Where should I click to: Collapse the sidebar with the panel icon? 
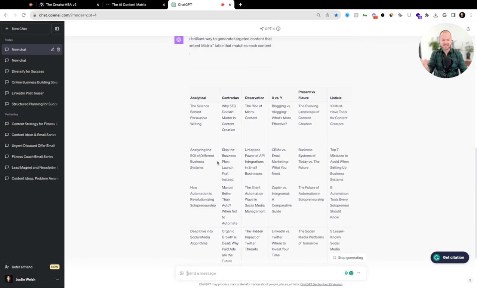tap(57, 28)
